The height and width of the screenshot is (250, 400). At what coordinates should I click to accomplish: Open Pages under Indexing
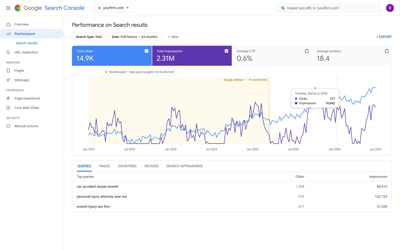(x=32, y=70)
